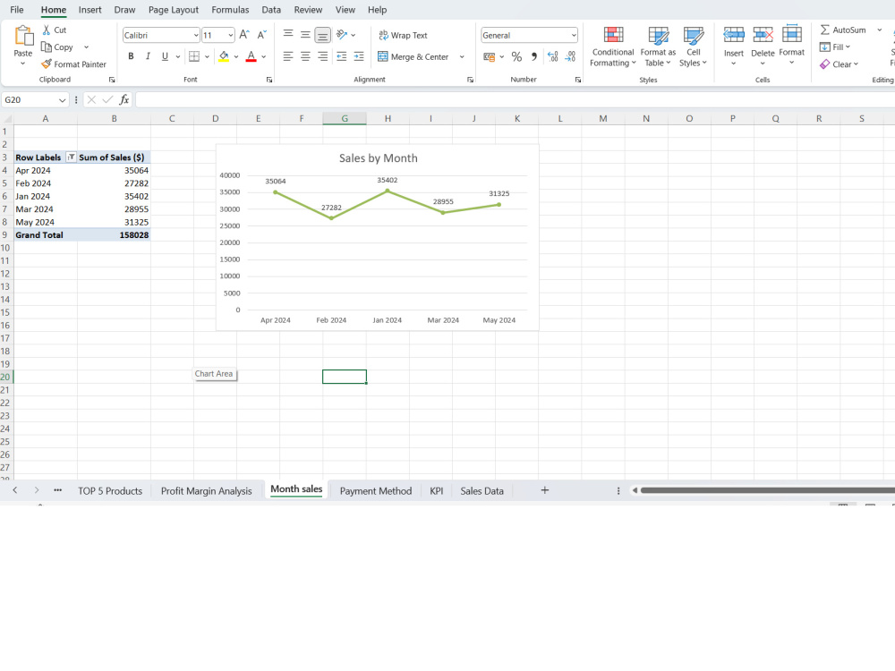Toggle top vertical alignment
The height and width of the screenshot is (671, 895).
click(x=288, y=35)
